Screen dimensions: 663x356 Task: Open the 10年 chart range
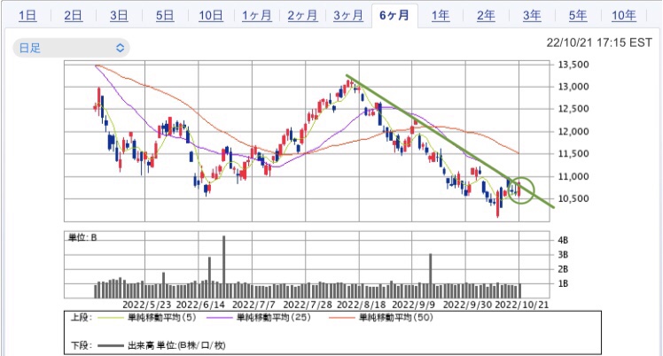[624, 16]
